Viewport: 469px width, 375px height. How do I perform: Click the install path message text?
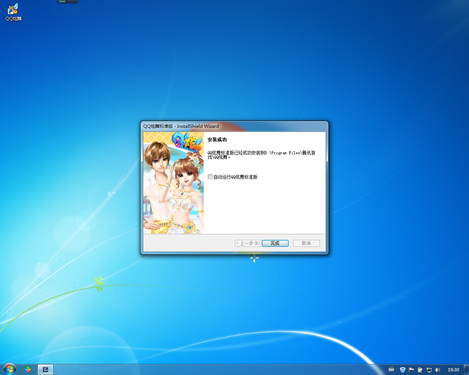[x=261, y=155]
